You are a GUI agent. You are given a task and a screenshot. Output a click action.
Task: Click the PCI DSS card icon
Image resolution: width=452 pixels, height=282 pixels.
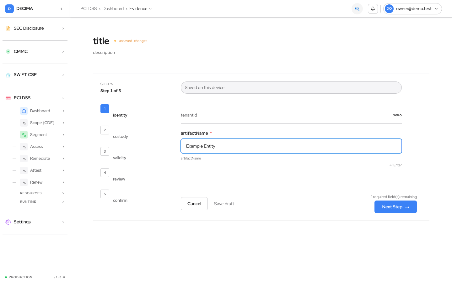pyautogui.click(x=8, y=98)
